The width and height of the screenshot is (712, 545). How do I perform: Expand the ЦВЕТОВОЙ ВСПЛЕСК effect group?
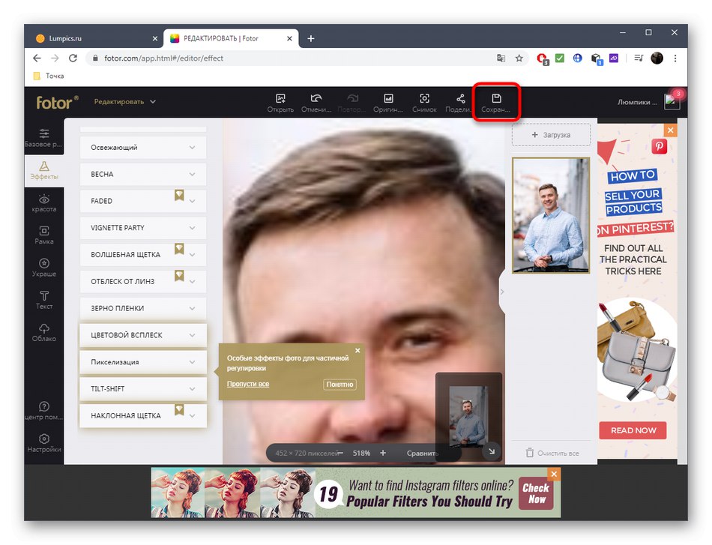(143, 334)
